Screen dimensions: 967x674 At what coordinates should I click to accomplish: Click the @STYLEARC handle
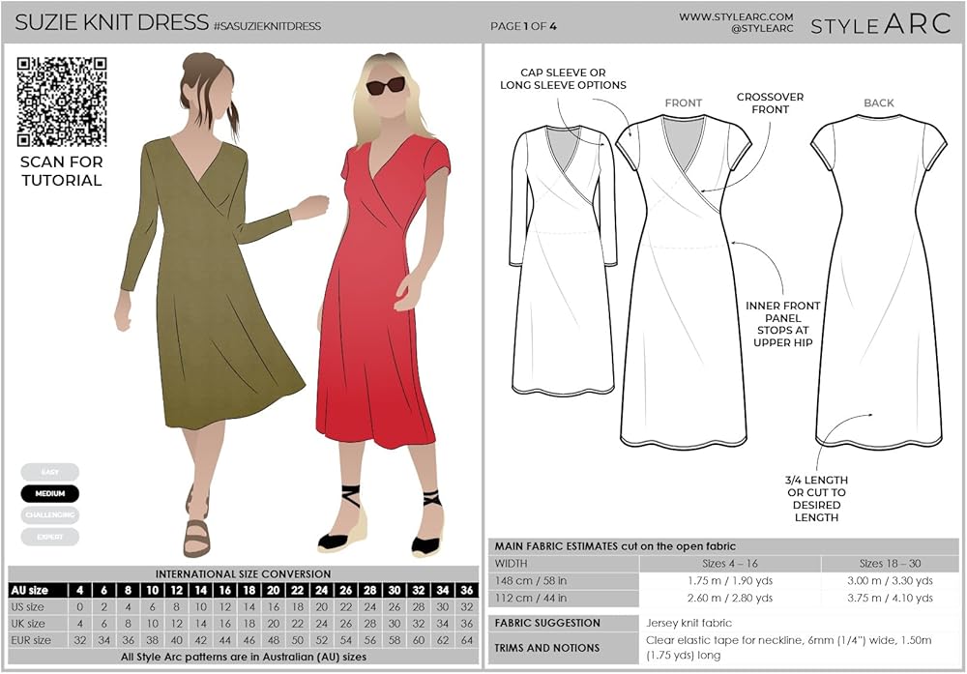[x=762, y=28]
